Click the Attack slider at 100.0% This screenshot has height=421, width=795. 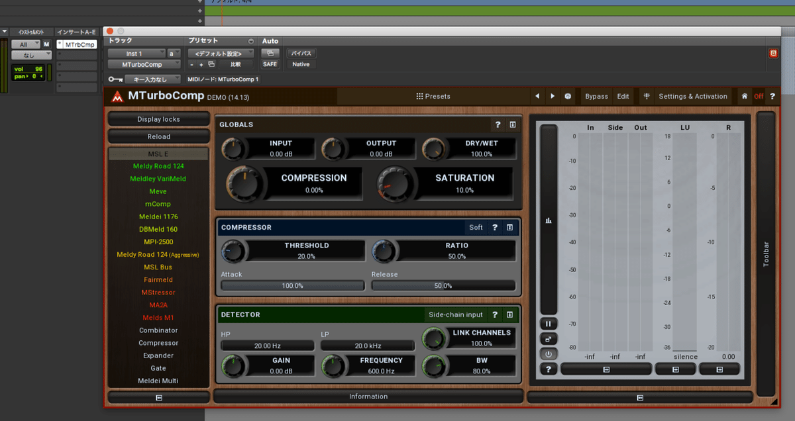pos(292,286)
